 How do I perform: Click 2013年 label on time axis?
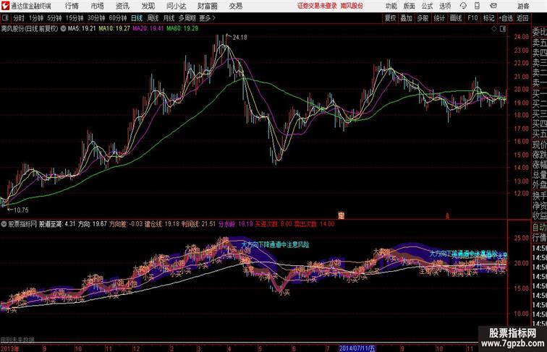tap(10, 348)
